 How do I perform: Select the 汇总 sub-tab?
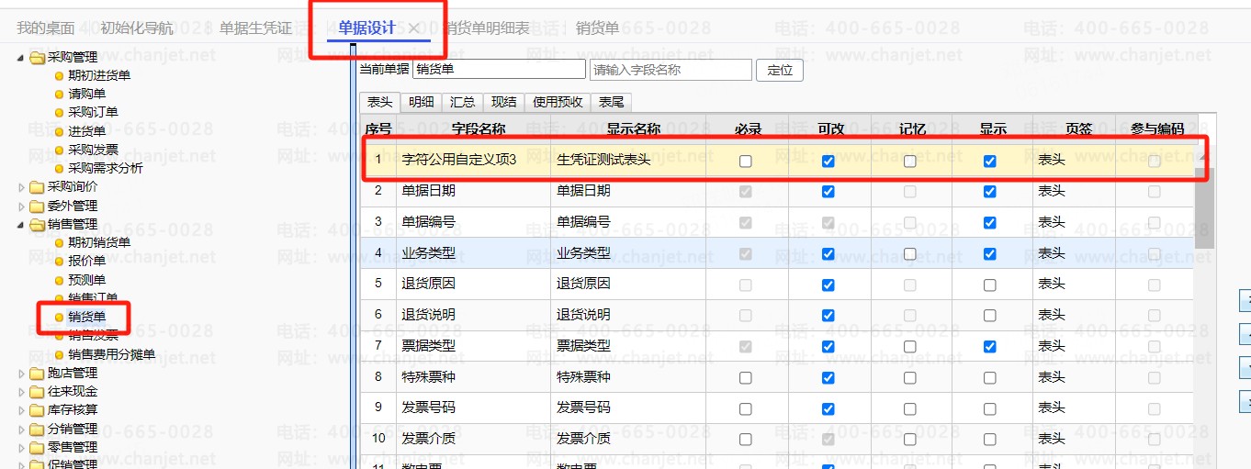[x=463, y=102]
